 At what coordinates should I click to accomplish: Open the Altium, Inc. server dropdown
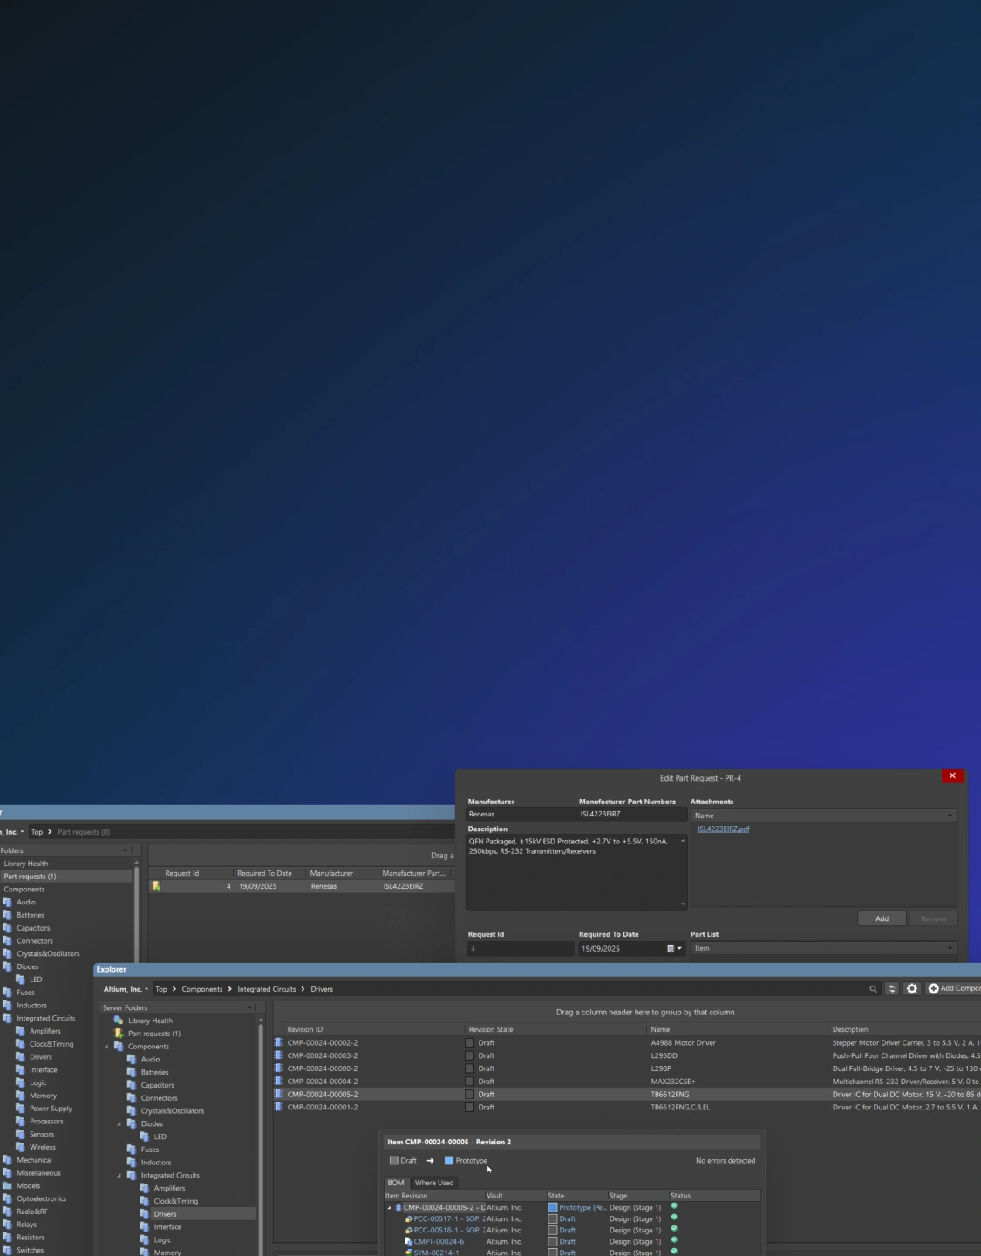(126, 989)
